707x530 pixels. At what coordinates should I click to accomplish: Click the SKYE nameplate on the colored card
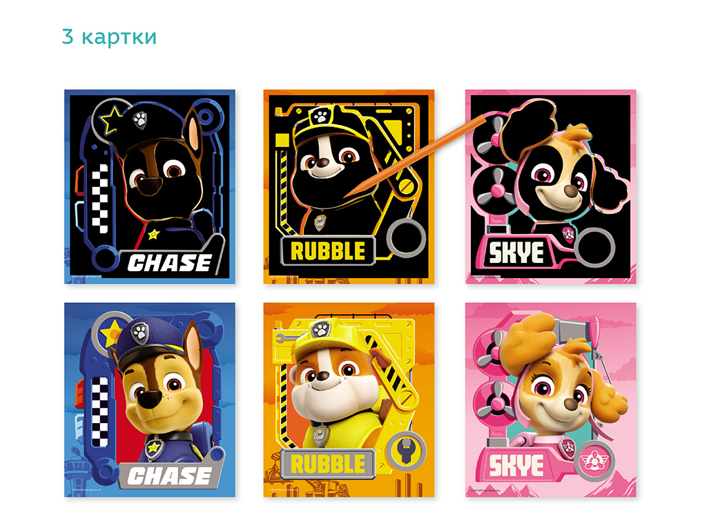point(516,466)
